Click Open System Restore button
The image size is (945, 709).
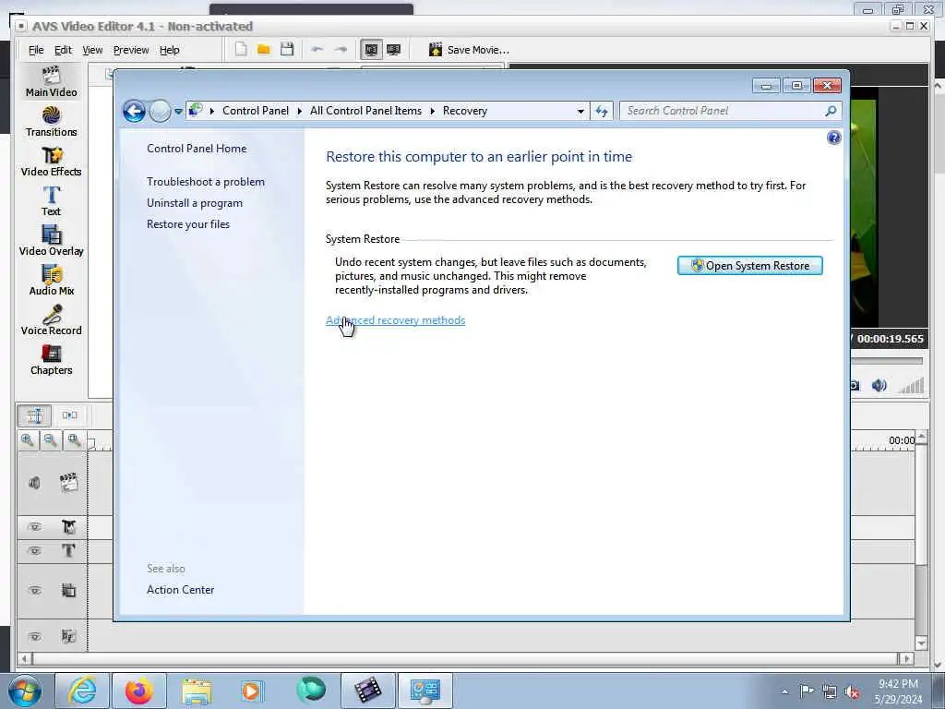coord(749,266)
